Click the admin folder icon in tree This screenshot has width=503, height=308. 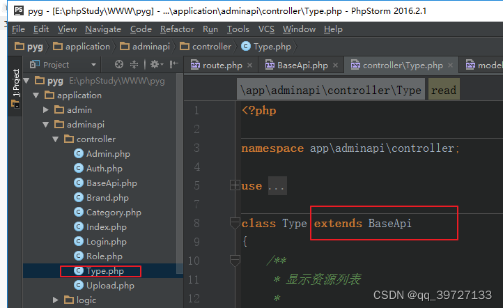pos(59,109)
